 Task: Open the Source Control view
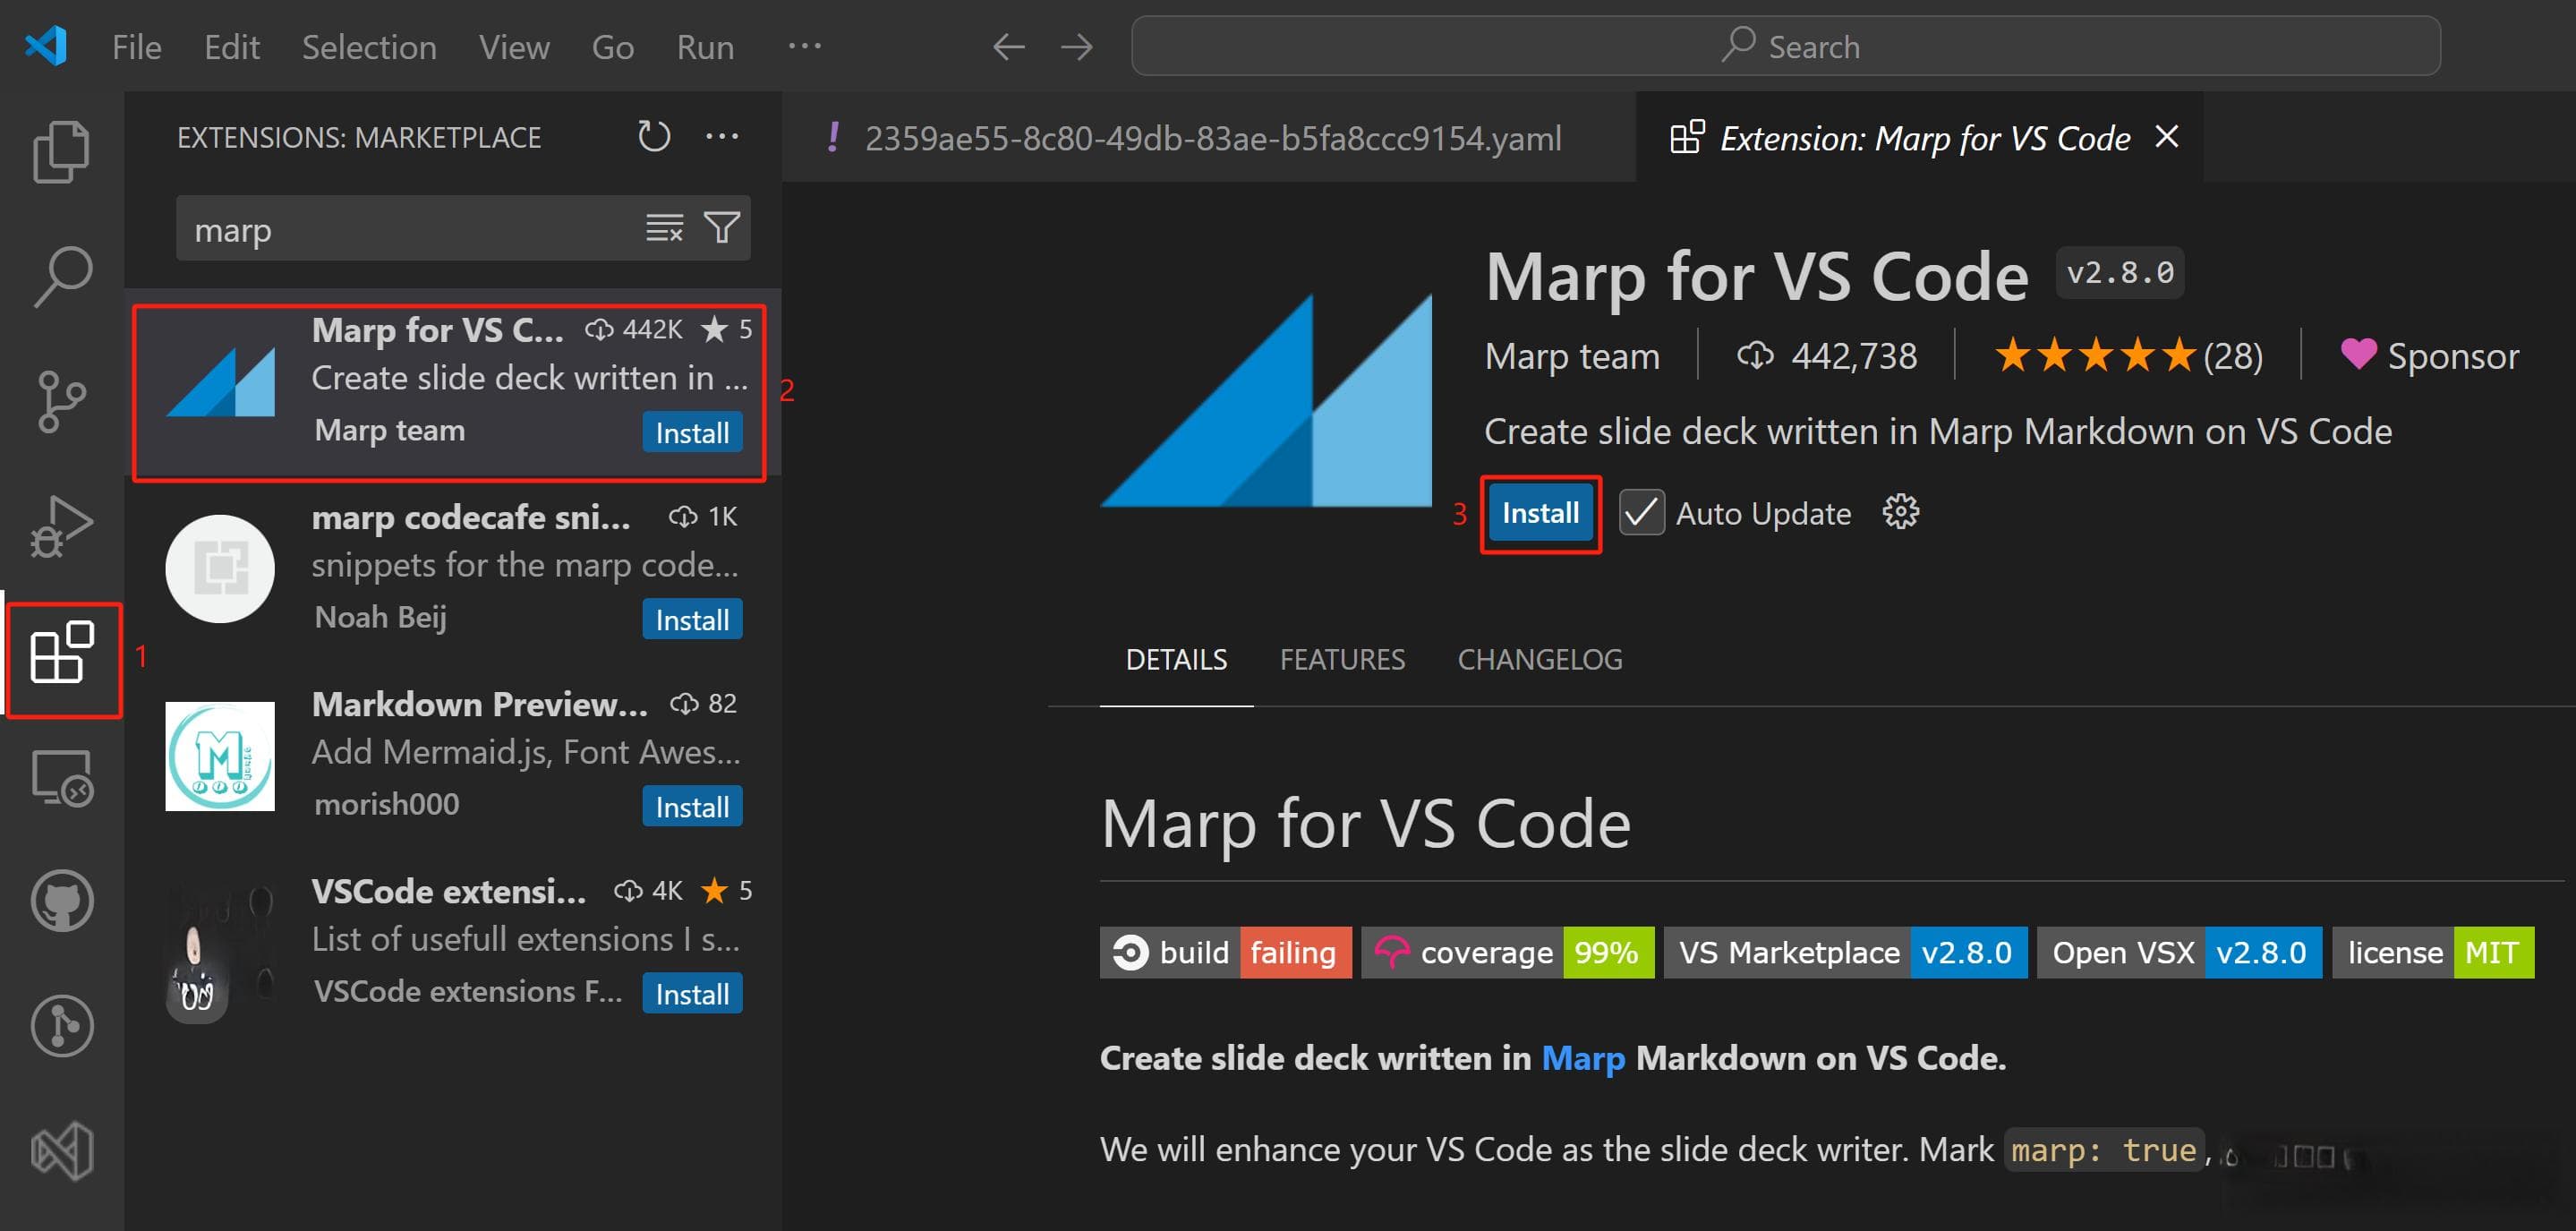[x=62, y=401]
